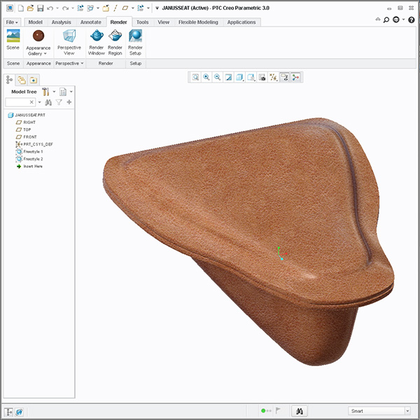The image size is (420, 420).
Task: Toggle Perspective View
Action: tap(69, 42)
